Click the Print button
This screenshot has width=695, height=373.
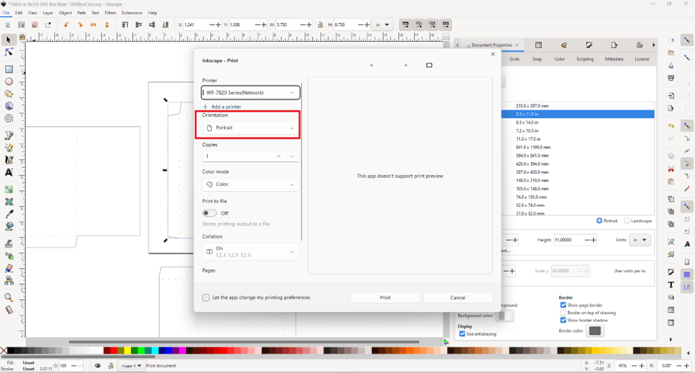coord(385,298)
